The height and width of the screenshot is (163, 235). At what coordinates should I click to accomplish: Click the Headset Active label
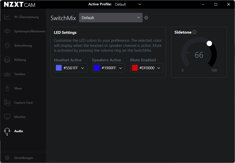[x=68, y=60]
